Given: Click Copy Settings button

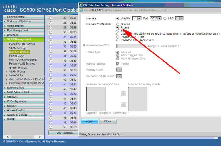Looking at the screenshot, I should click(x=63, y=133).
